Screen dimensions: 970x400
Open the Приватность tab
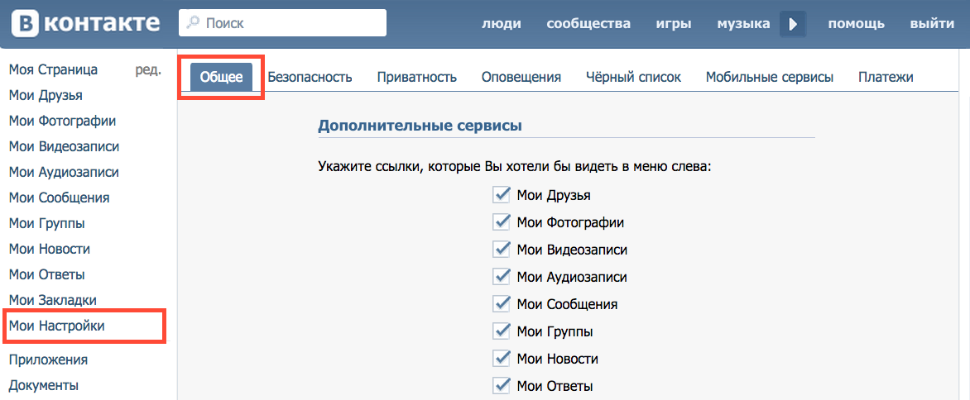[x=416, y=77]
